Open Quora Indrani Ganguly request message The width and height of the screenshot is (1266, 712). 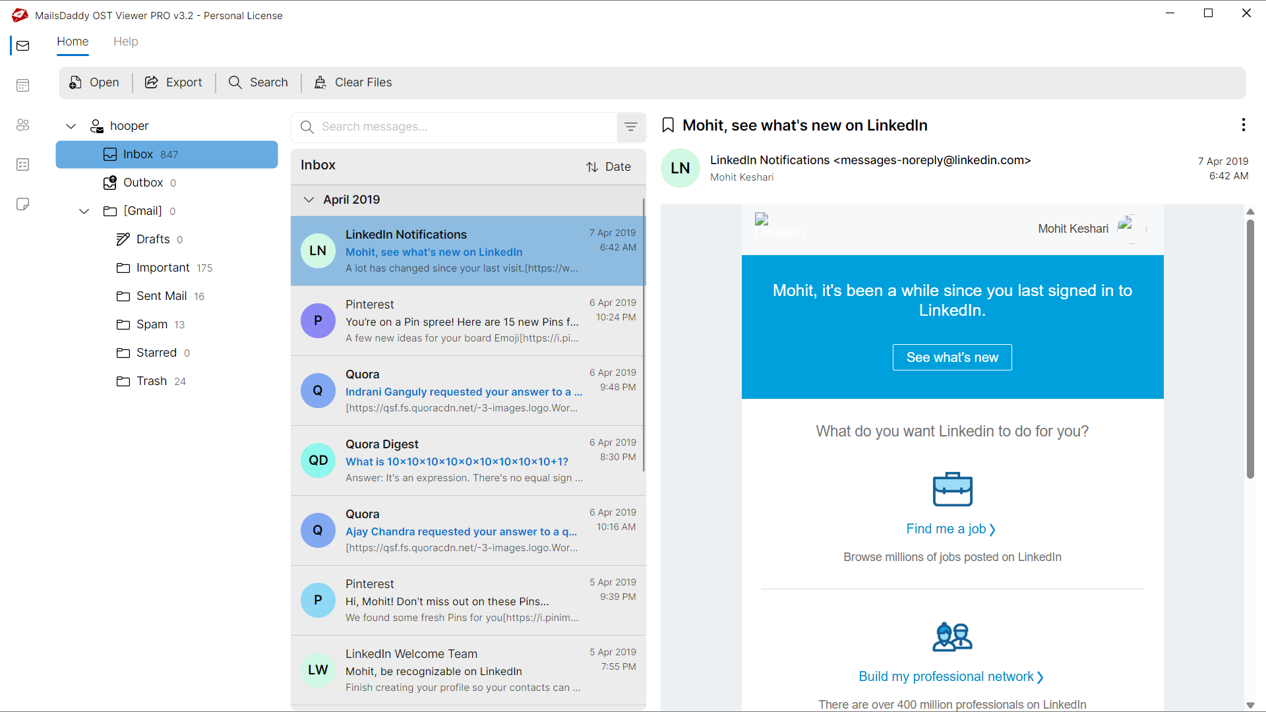click(467, 391)
